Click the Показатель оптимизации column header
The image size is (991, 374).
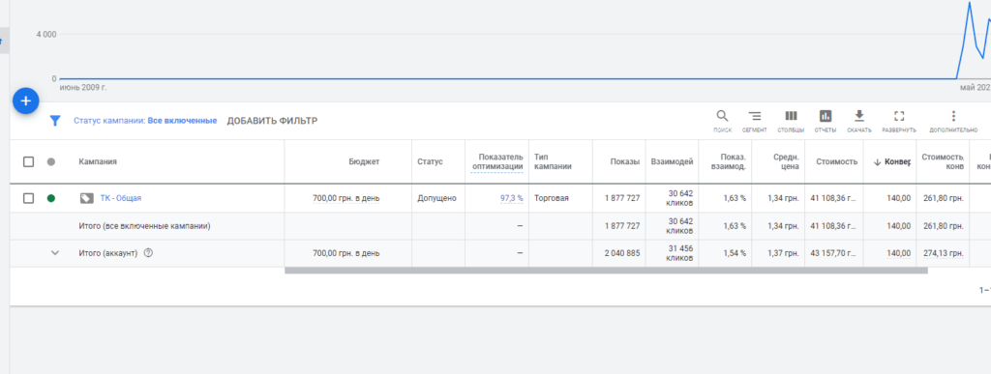[497, 161]
